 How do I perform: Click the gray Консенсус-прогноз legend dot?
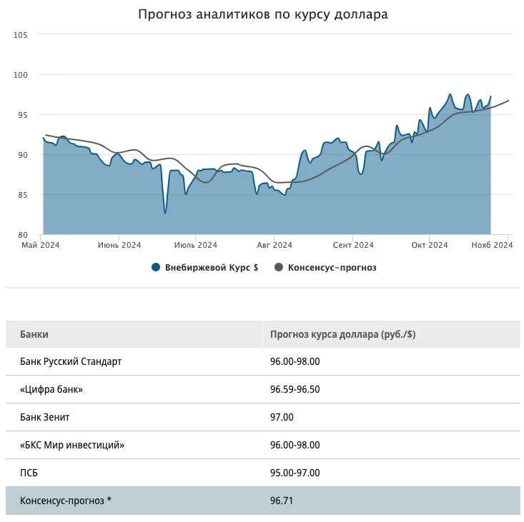pos(279,268)
